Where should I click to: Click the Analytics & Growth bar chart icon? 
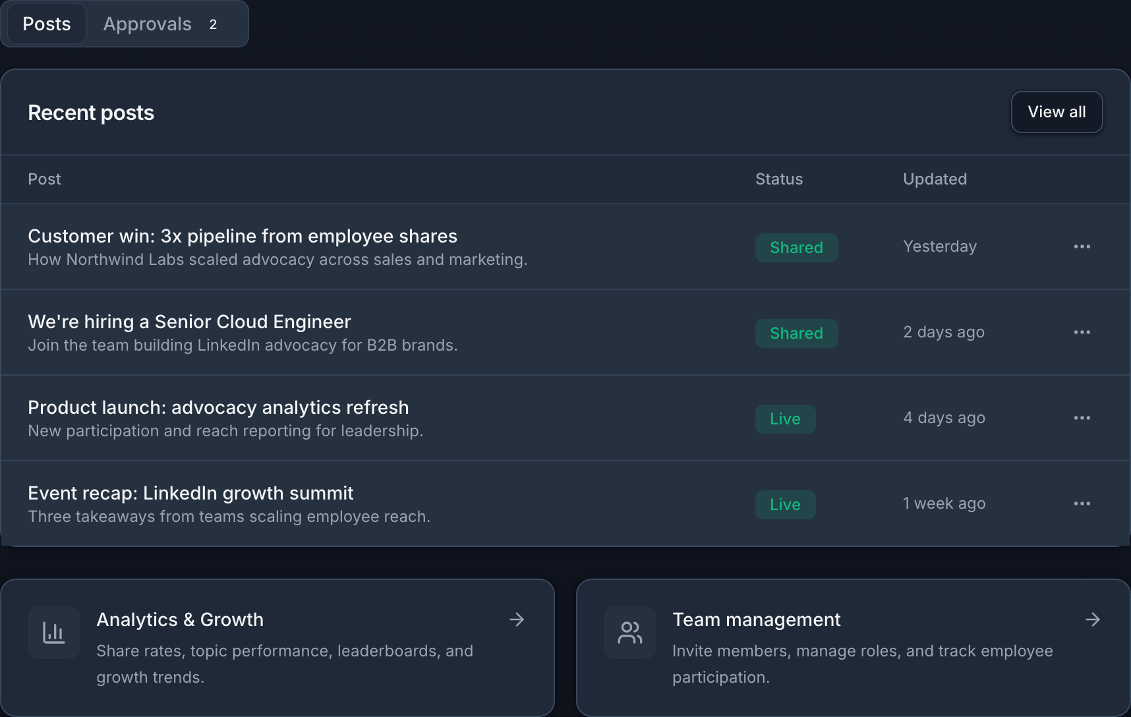54,633
